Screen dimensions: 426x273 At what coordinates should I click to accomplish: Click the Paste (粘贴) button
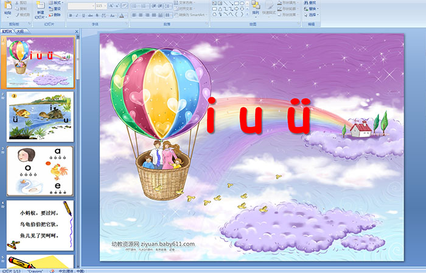point(8,10)
